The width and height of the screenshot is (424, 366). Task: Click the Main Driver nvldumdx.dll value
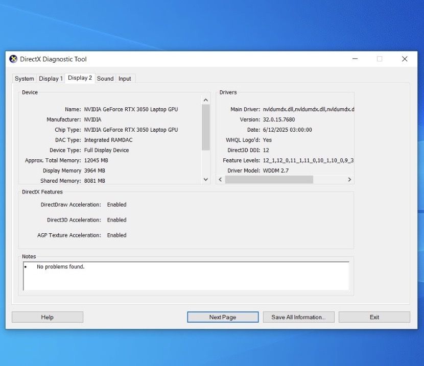pyautogui.click(x=308, y=109)
